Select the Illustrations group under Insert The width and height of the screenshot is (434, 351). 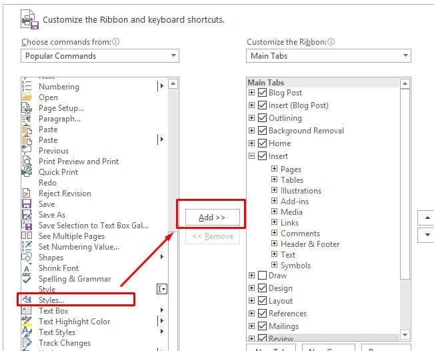pyautogui.click(x=301, y=191)
